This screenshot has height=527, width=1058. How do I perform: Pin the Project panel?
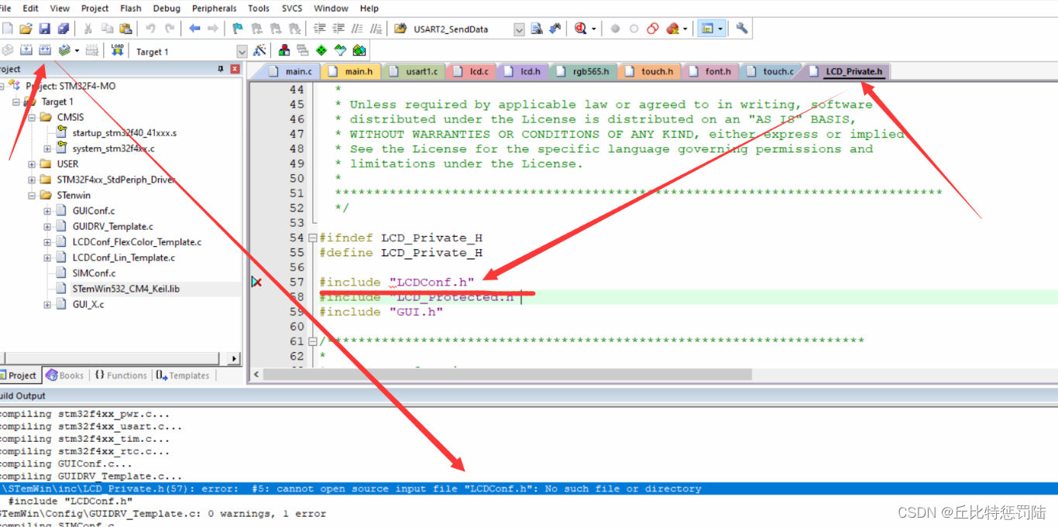[x=221, y=69]
